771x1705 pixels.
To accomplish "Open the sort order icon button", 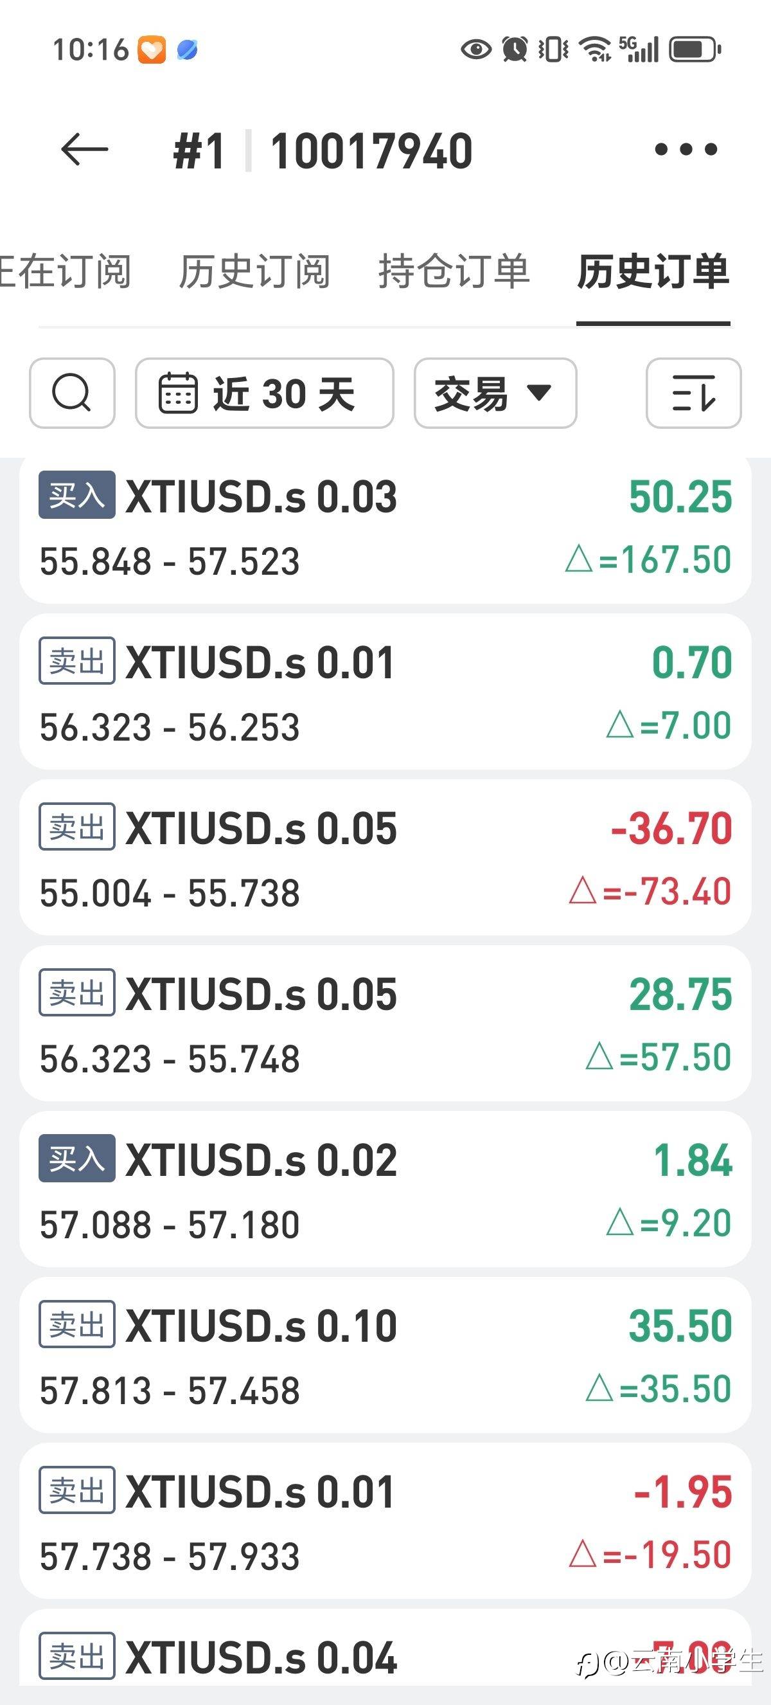I will click(693, 393).
